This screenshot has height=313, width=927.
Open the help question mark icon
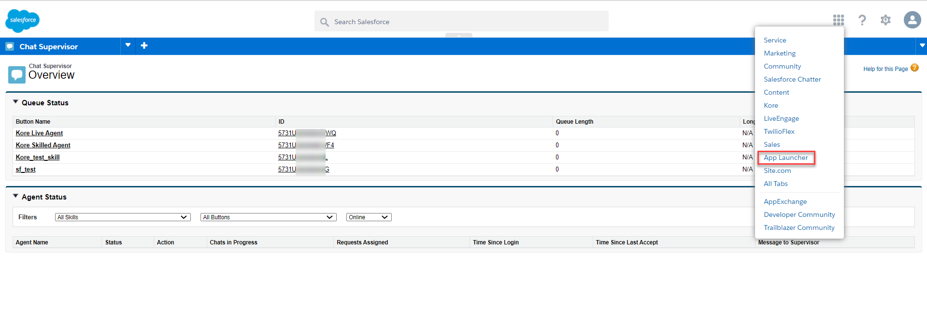point(862,20)
